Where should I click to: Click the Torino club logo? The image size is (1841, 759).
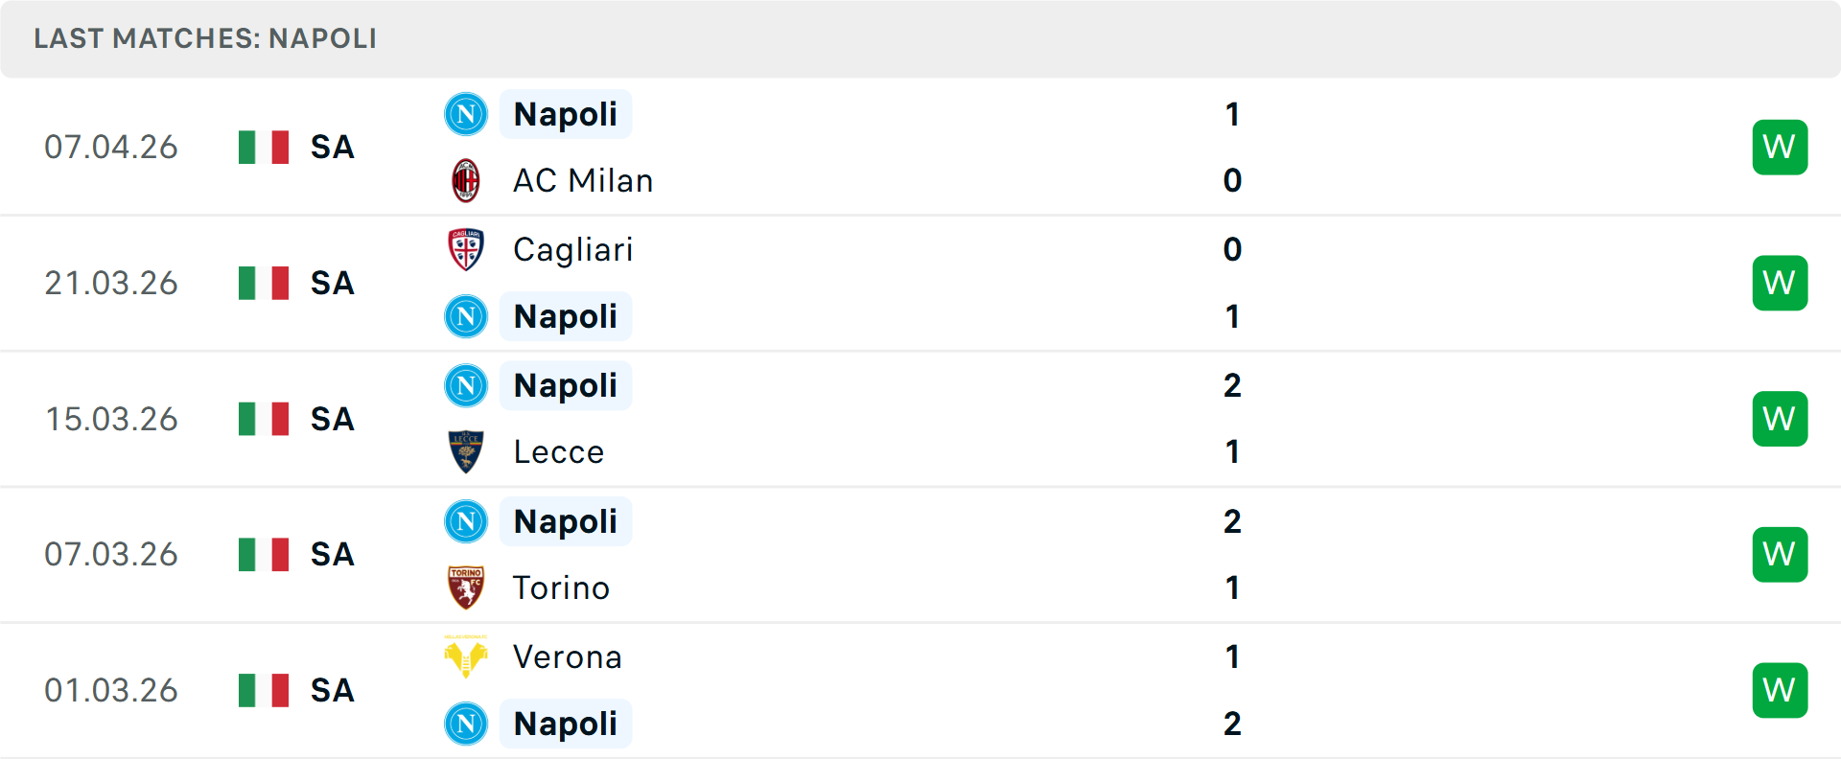[466, 587]
